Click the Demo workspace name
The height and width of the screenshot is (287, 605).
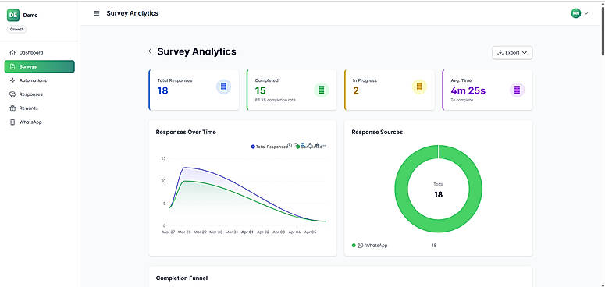coord(30,16)
